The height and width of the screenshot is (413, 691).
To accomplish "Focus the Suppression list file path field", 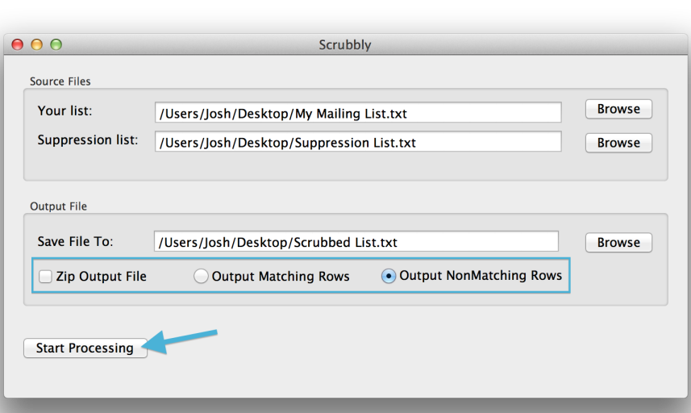I will (358, 142).
